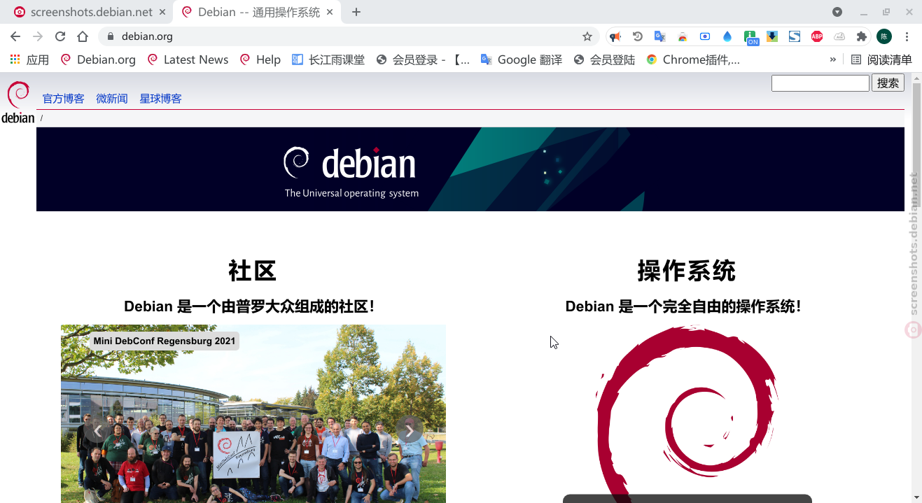Open the megaphone extension icon

[x=615, y=36]
